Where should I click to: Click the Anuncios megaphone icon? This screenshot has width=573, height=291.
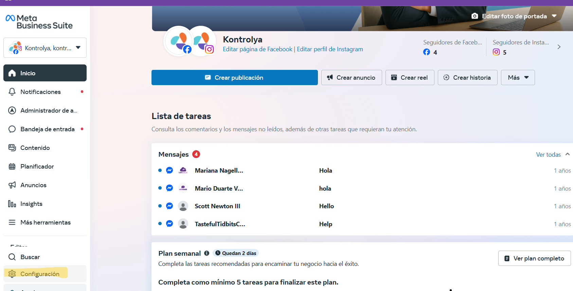click(x=12, y=185)
